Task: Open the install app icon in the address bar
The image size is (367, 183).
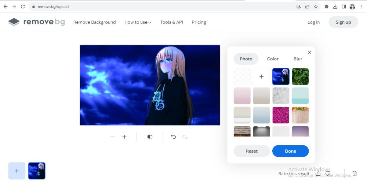Action: [x=298, y=7]
